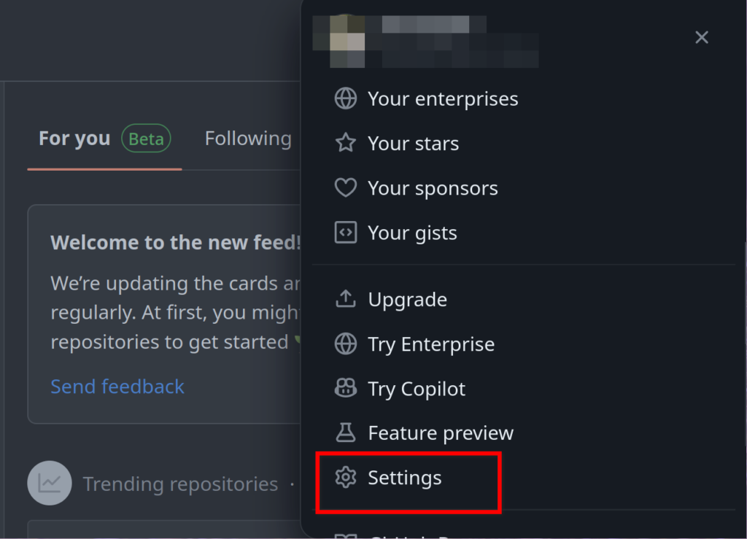Screen dimensions: 747x539
Task: Click the Trending repositories heading text
Action: point(180,484)
